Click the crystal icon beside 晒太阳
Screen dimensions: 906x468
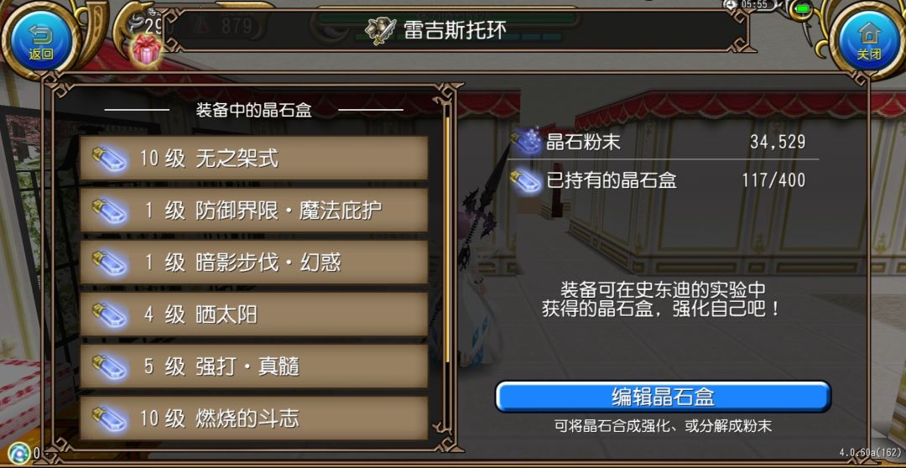(x=109, y=315)
